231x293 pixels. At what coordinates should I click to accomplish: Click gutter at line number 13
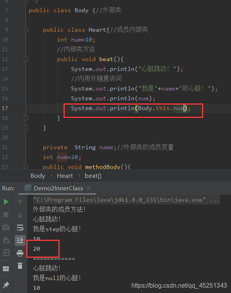coord(5,69)
